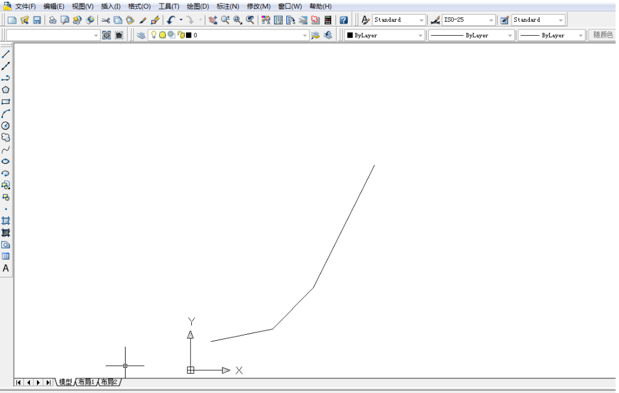Select the Polyline tool
The width and height of the screenshot is (619, 393).
coord(5,78)
